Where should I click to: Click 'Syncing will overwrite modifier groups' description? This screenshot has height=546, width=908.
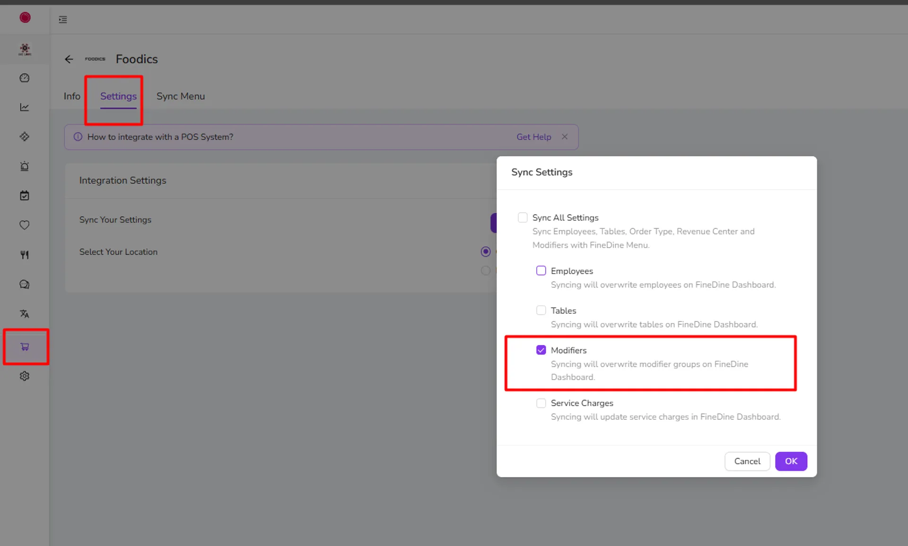point(649,371)
